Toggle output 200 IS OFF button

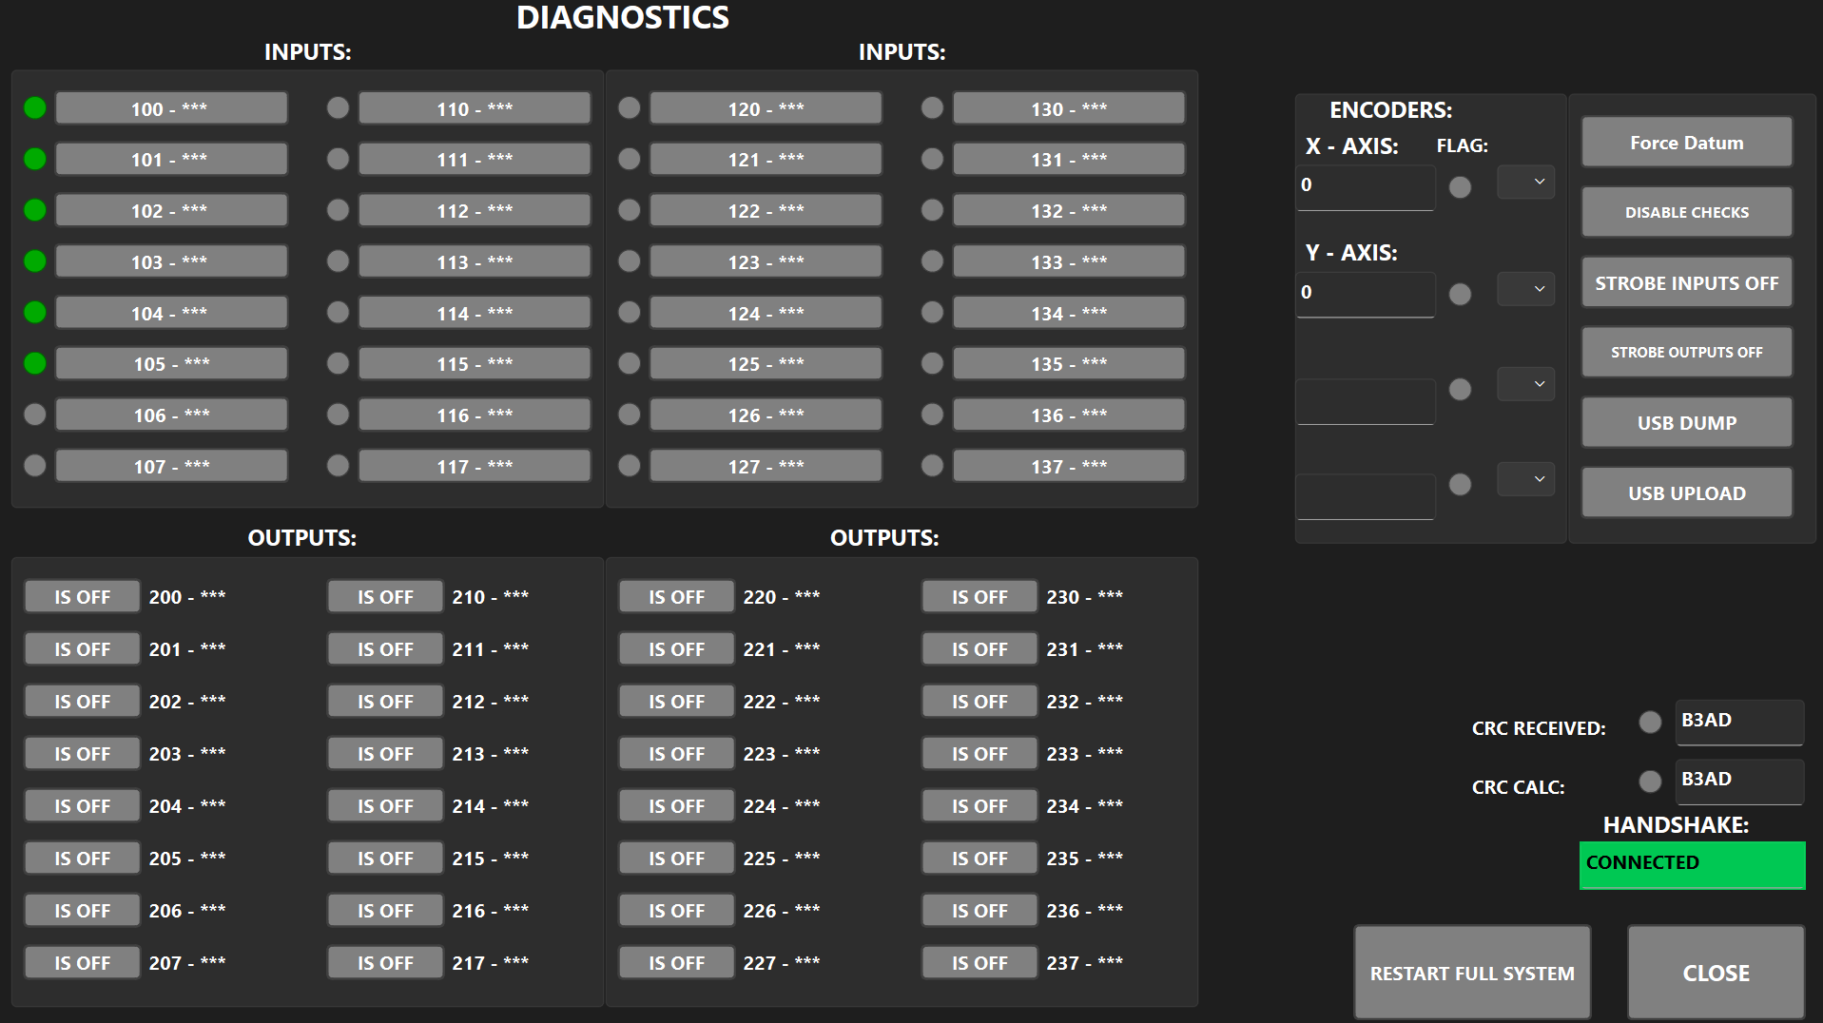pos(83,597)
